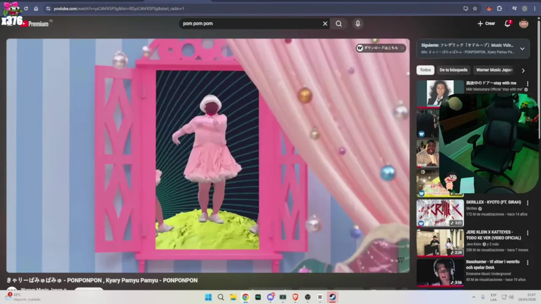Open SKRILLEX - KYOTO video title
This screenshot has height=304, width=541.
[x=493, y=202]
